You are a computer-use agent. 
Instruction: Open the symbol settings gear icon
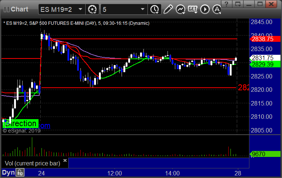[92, 9]
